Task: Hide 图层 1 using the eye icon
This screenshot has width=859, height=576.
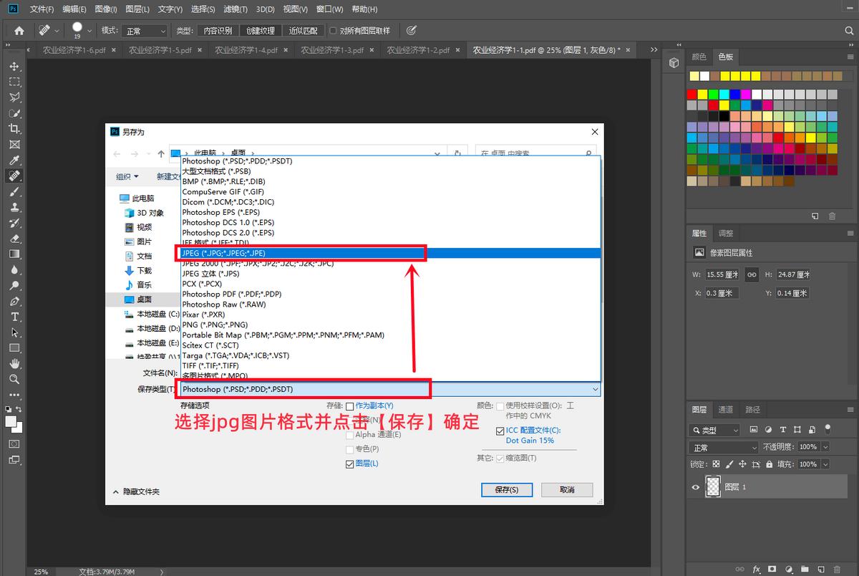Action: pyautogui.click(x=695, y=487)
